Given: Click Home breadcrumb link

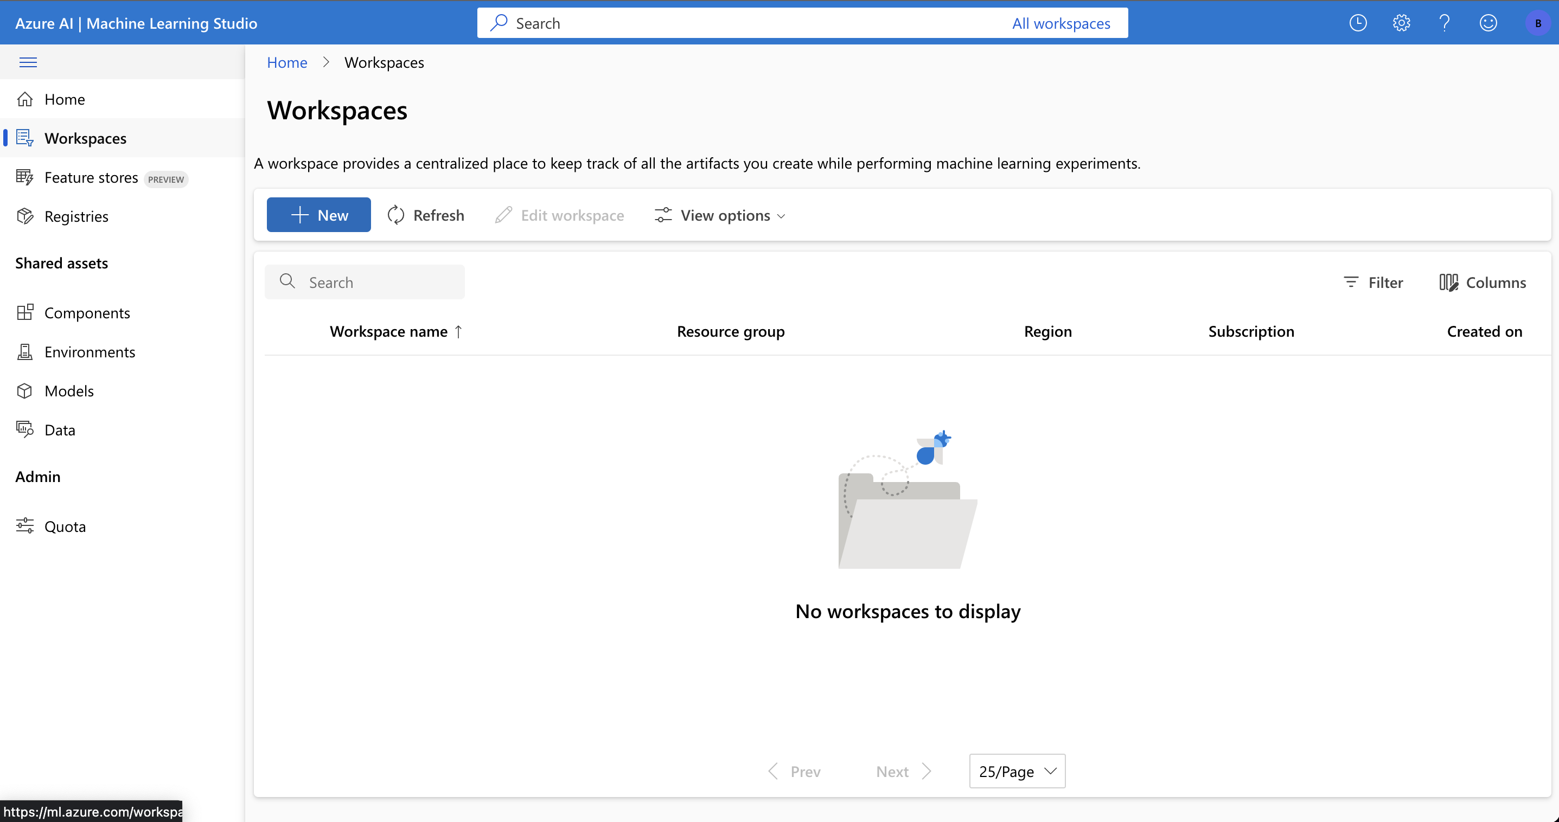Looking at the screenshot, I should click(287, 62).
